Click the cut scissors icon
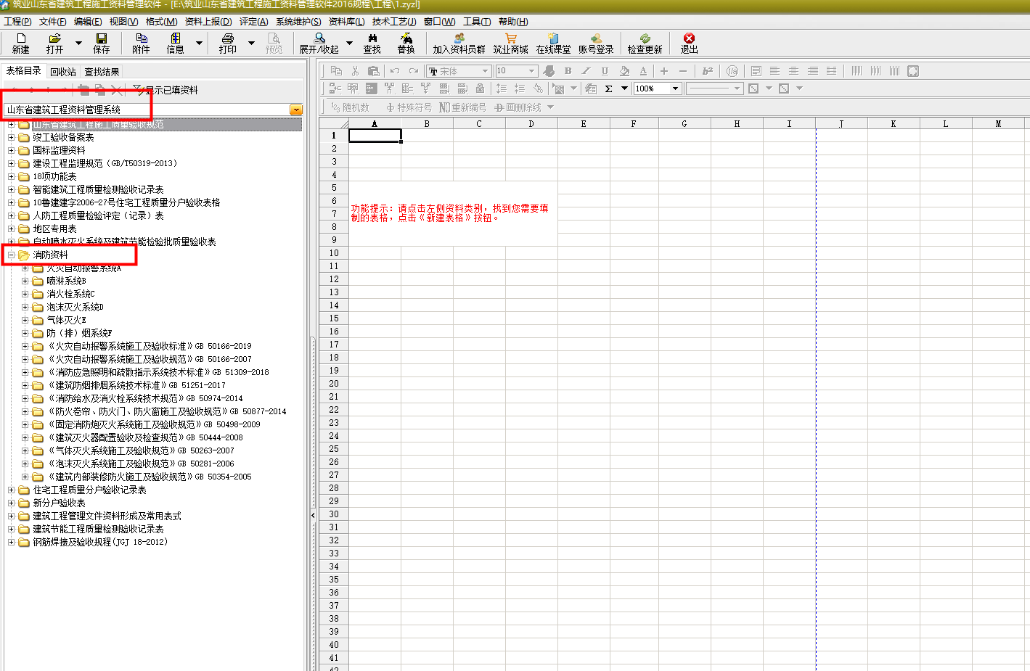The image size is (1030, 671). [355, 71]
